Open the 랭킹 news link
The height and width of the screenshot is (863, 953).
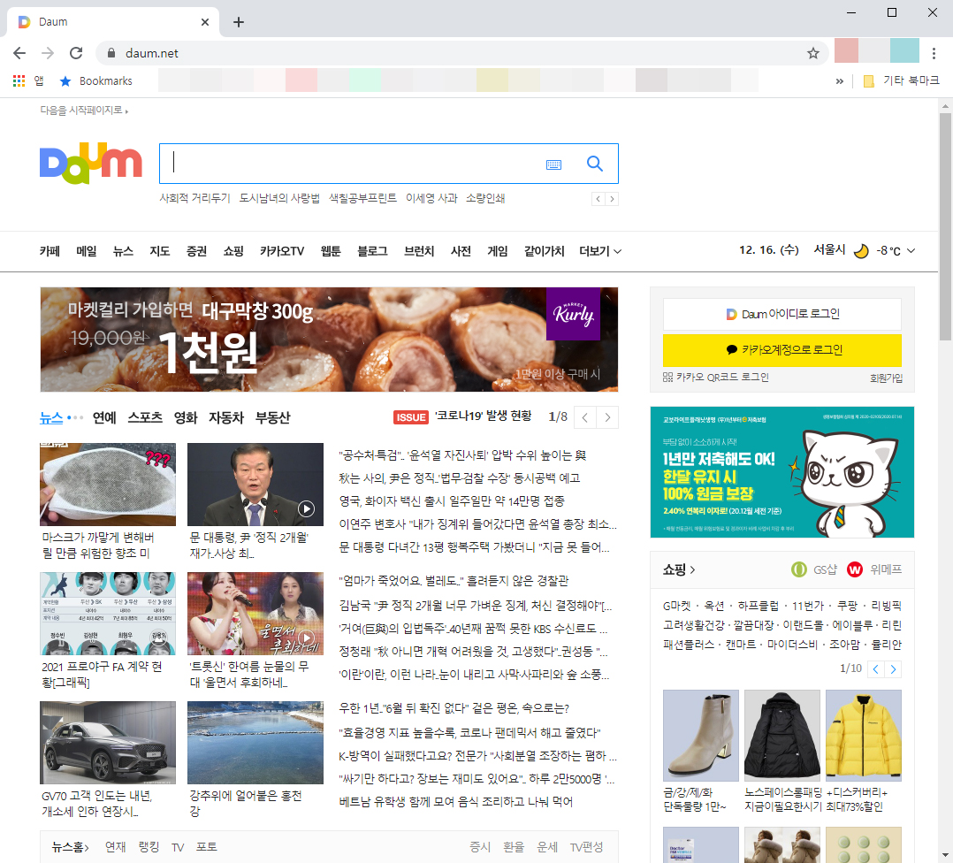coord(149,847)
